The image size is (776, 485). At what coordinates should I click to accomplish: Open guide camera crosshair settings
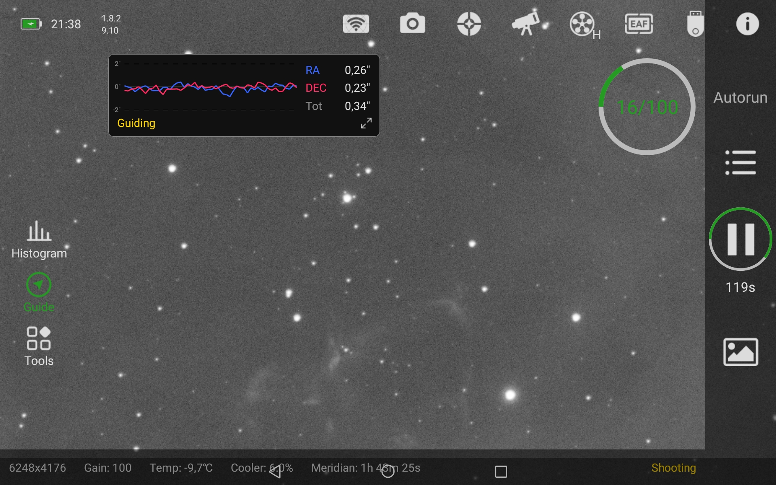tap(469, 24)
